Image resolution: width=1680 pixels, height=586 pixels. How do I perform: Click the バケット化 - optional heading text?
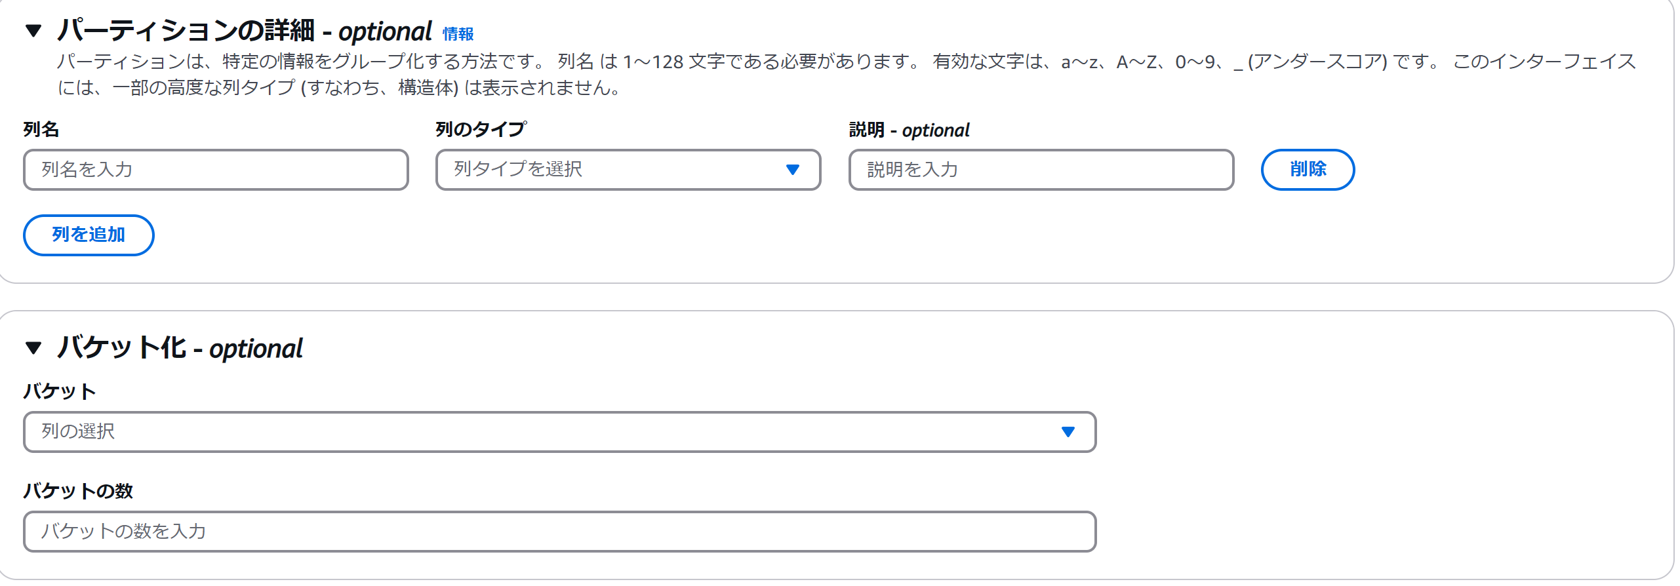point(180,347)
